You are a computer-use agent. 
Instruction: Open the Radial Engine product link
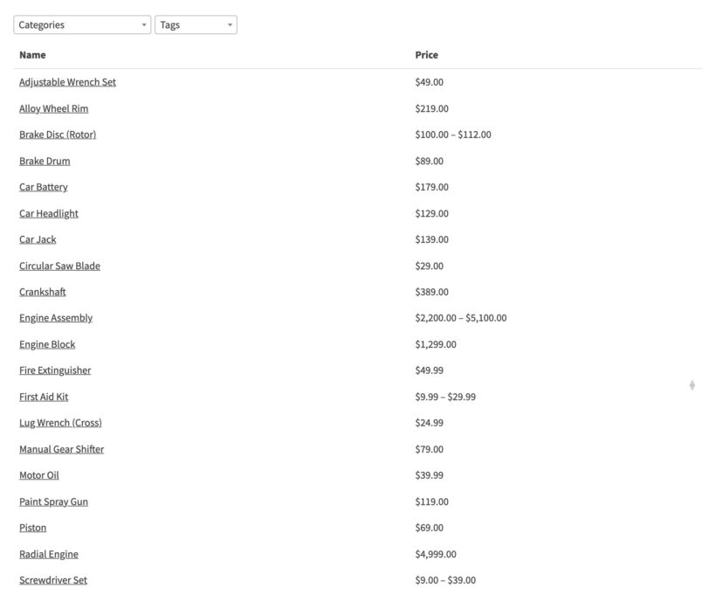pyautogui.click(x=49, y=555)
